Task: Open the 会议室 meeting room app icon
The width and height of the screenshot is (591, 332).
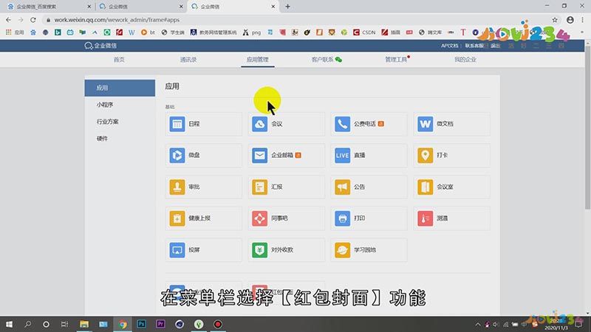Action: coord(426,187)
